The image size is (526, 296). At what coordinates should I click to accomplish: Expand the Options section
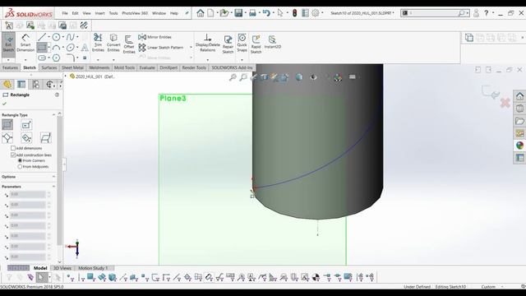click(x=53, y=177)
